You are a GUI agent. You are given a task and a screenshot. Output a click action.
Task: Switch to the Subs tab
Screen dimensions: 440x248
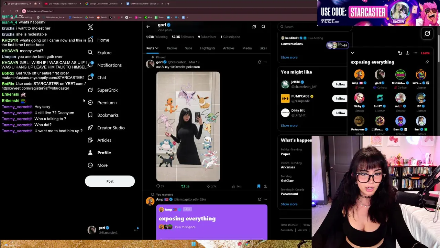click(x=188, y=48)
